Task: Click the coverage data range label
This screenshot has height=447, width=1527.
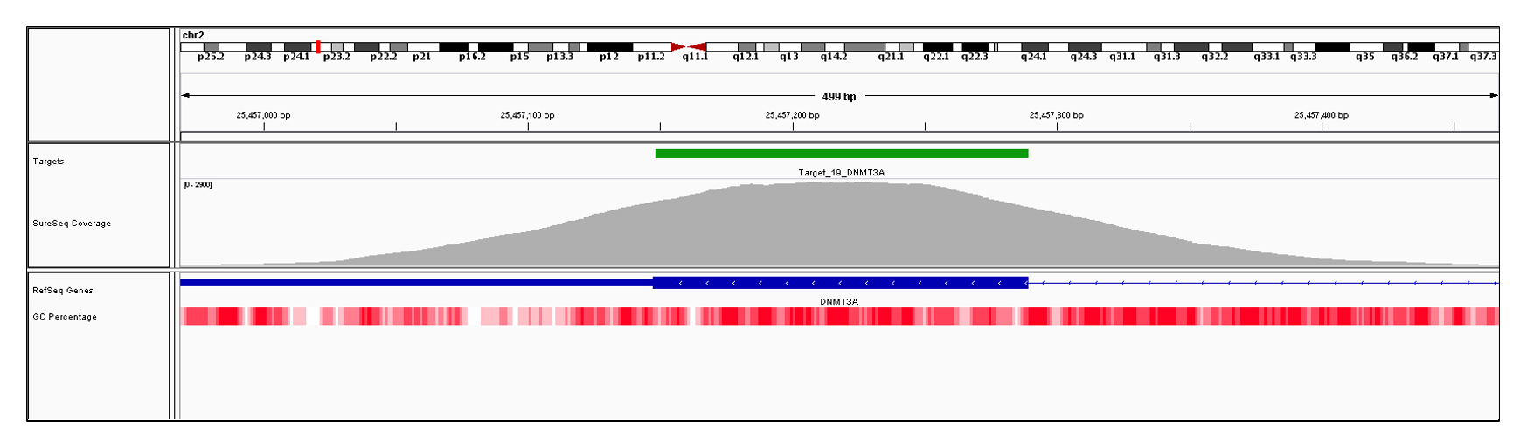Action: pyautogui.click(x=198, y=185)
